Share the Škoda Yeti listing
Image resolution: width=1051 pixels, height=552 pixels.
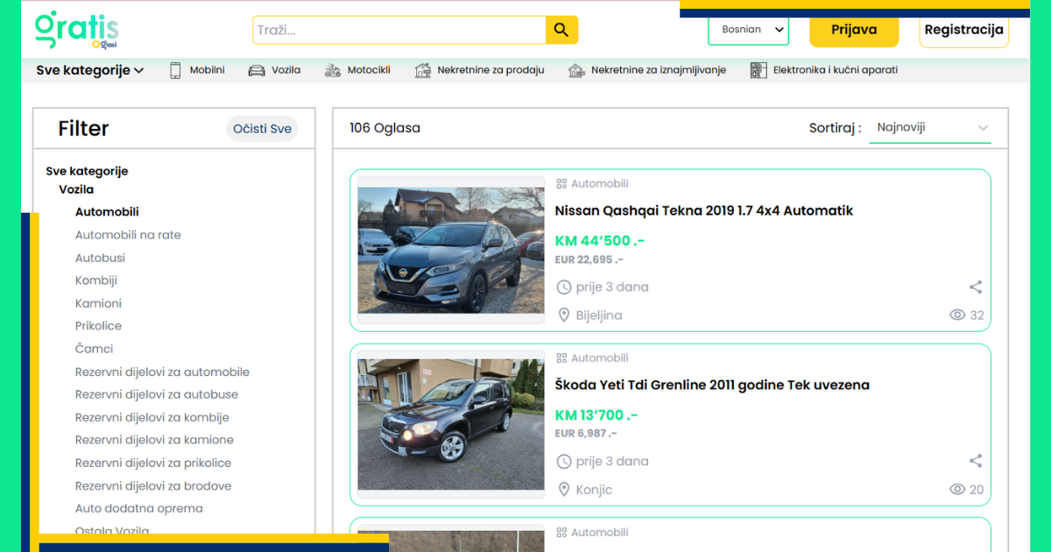point(976,461)
